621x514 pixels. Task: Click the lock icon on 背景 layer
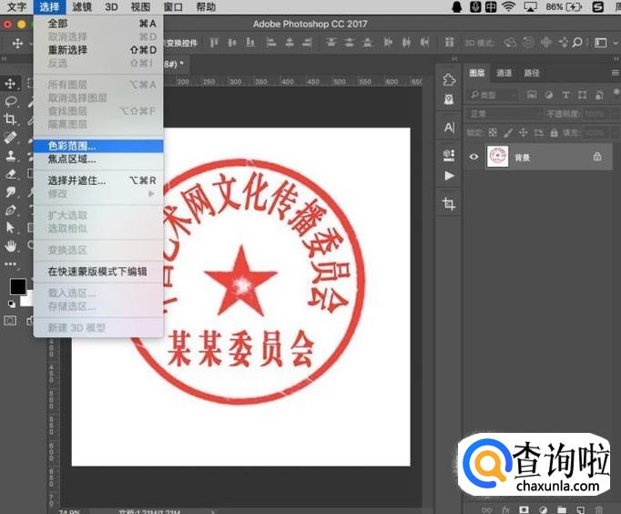point(597,157)
